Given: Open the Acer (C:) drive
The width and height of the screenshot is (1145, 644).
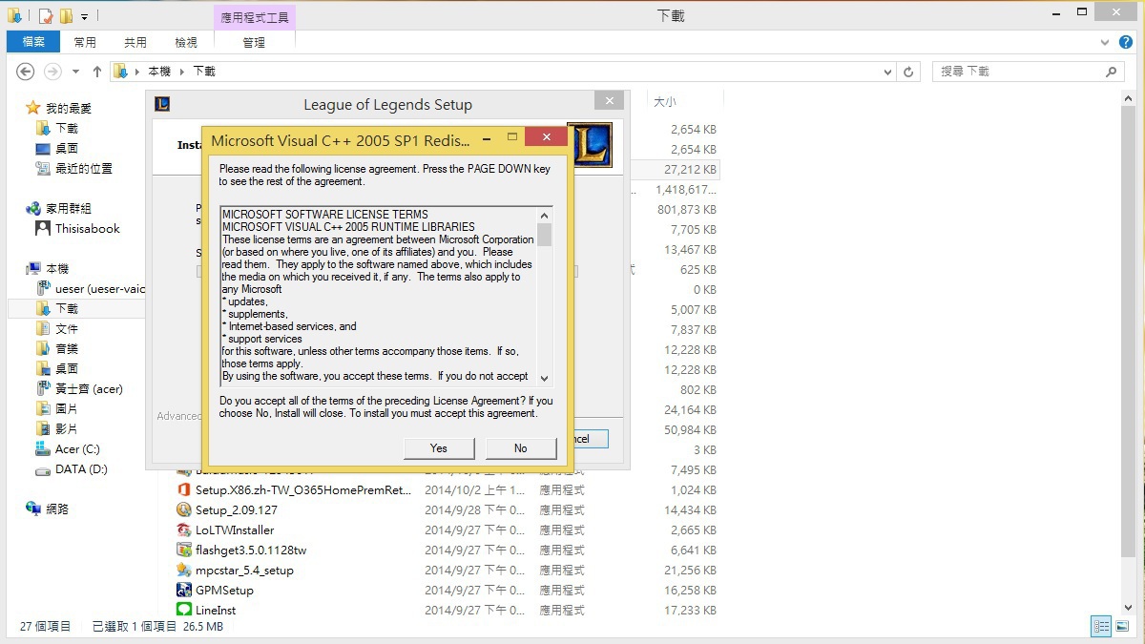Looking at the screenshot, I should pyautogui.click(x=77, y=449).
